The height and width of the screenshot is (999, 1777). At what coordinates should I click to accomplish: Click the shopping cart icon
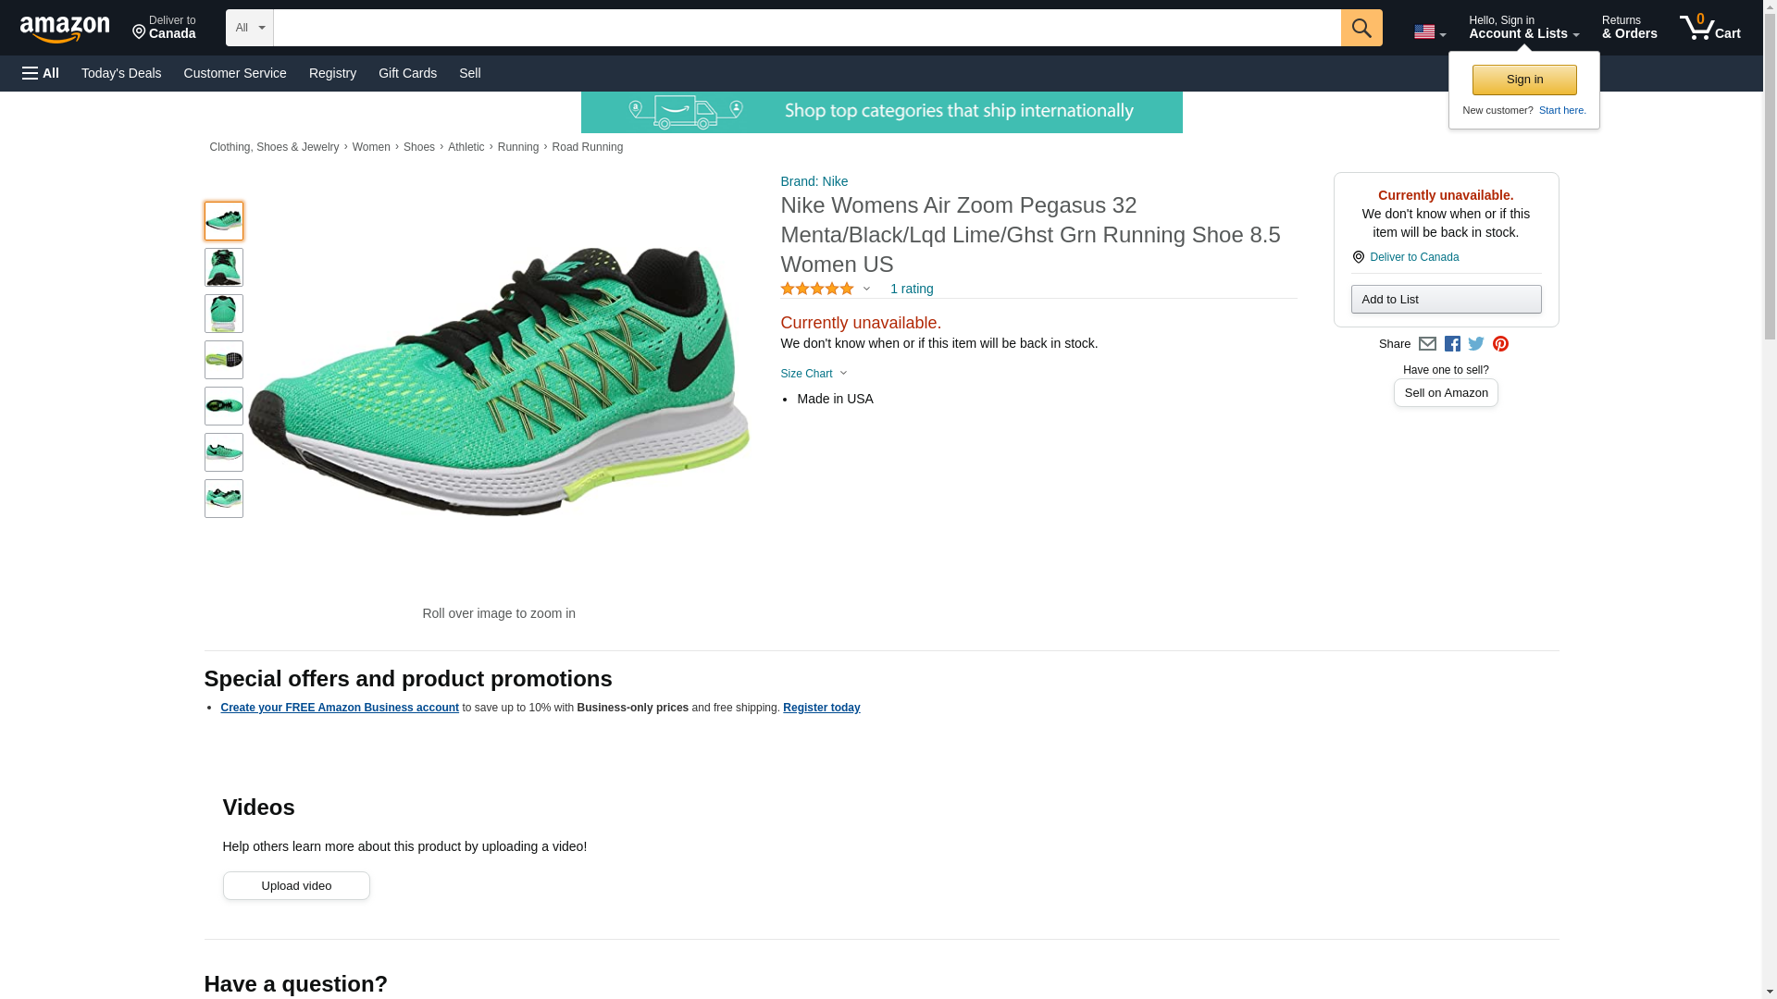click(1709, 28)
